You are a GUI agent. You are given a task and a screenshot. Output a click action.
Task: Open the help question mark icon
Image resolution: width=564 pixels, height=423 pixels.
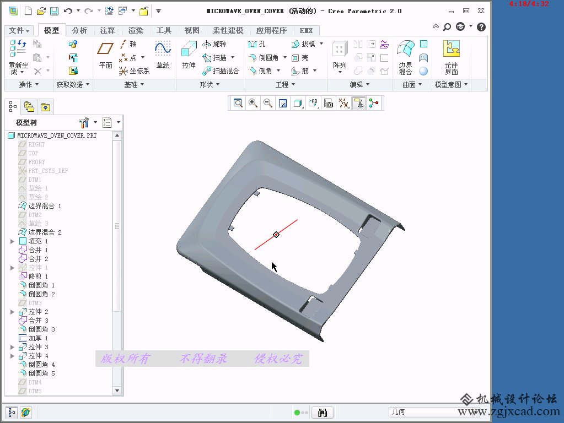point(481,27)
